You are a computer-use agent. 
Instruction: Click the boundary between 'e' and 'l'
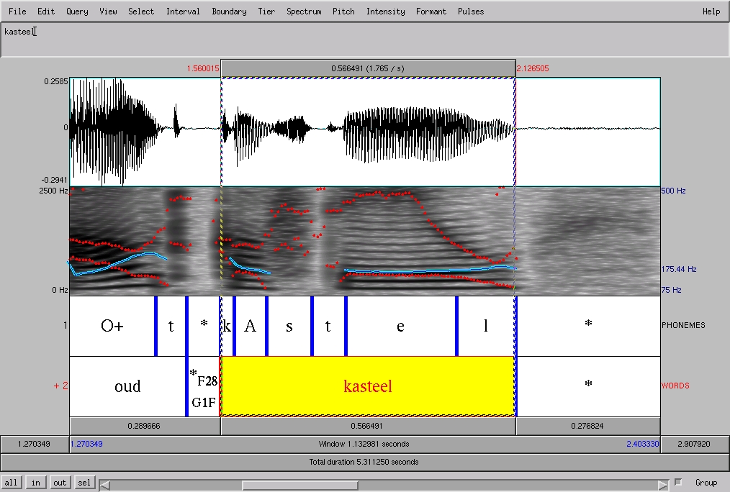click(456, 326)
